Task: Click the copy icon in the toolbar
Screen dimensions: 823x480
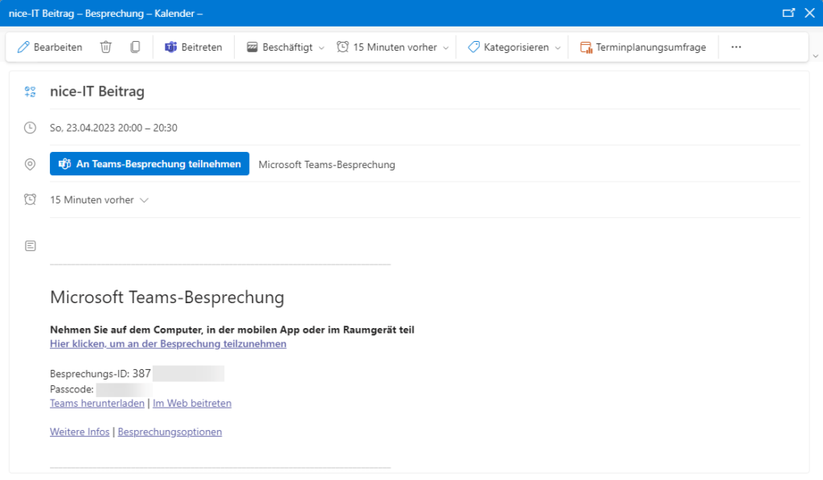Action: [x=135, y=47]
